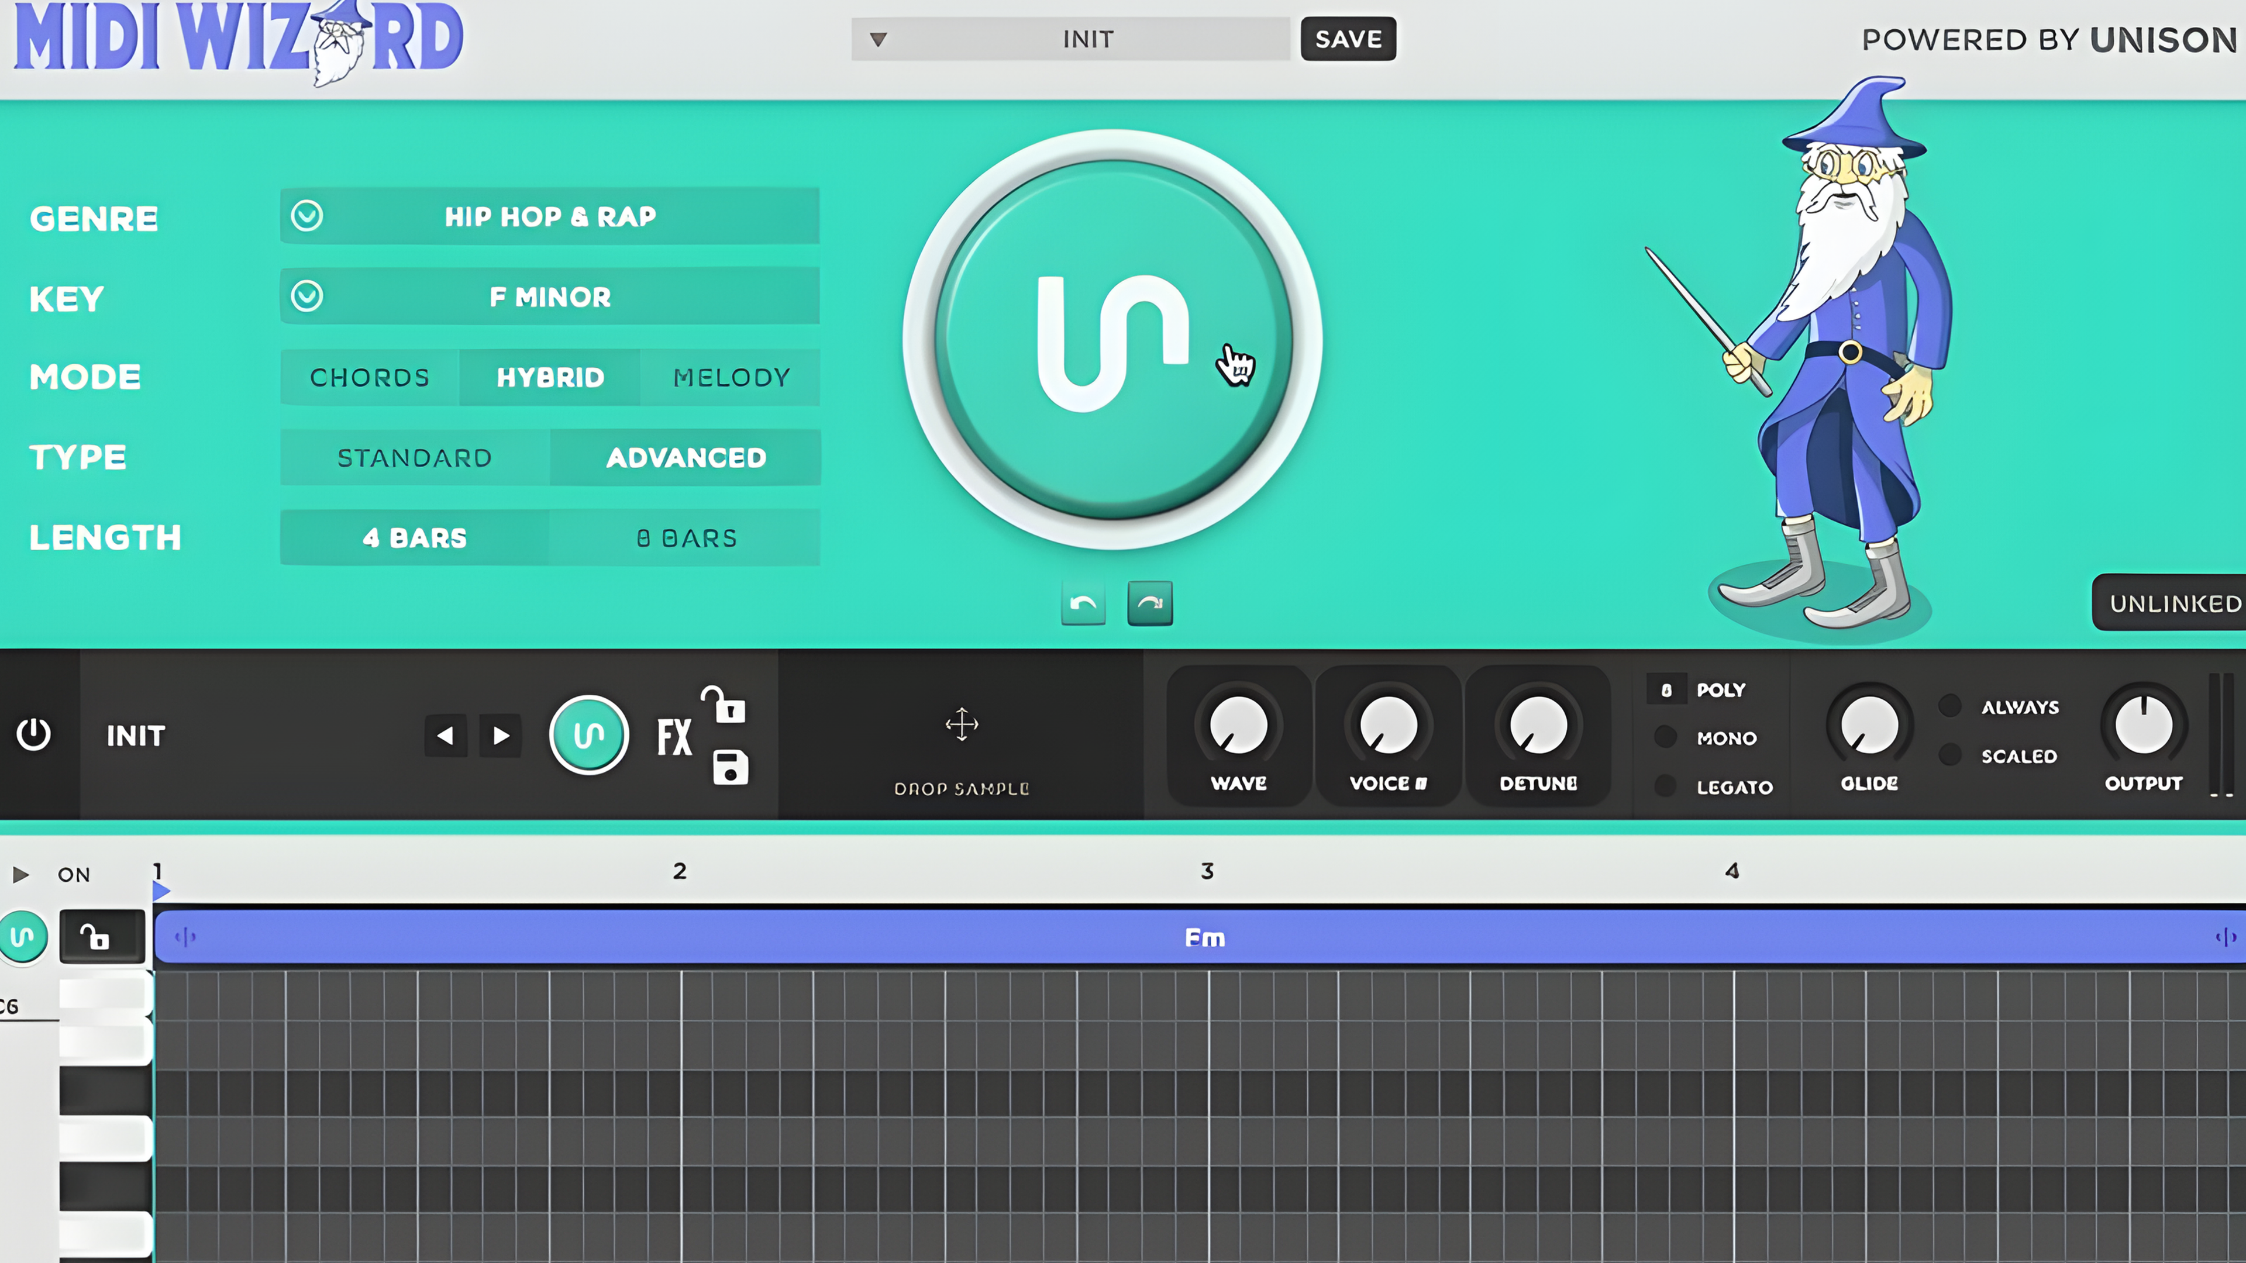Image resolution: width=2246 pixels, height=1263 pixels.
Task: Switch mode to Hybrid
Action: tap(550, 377)
